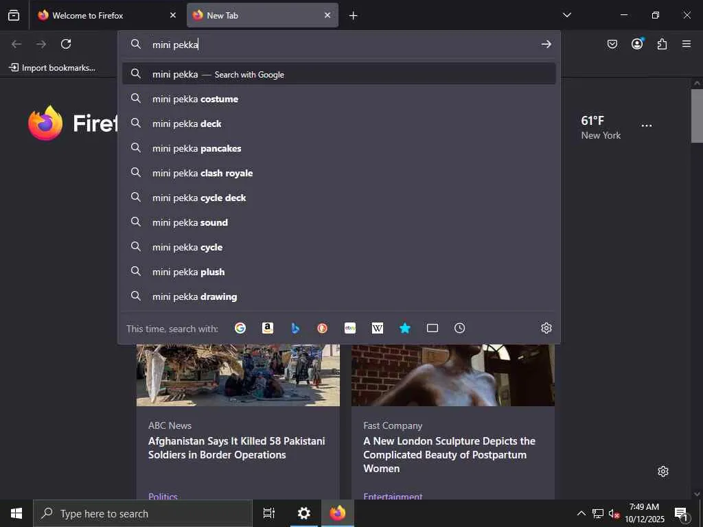Open the Entertainment topic link

coord(393,496)
